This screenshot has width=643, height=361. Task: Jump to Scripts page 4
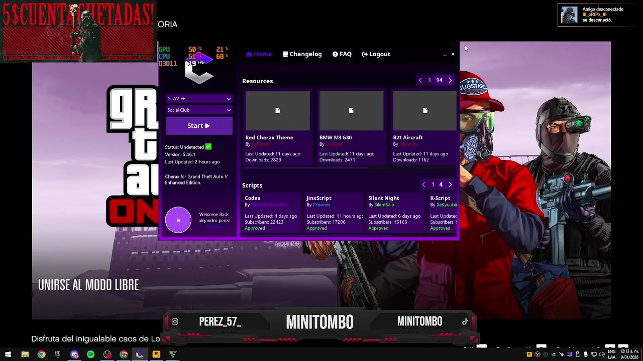(441, 185)
